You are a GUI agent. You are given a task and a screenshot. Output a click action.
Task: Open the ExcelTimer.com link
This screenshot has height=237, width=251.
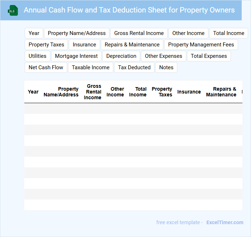coord(225,222)
